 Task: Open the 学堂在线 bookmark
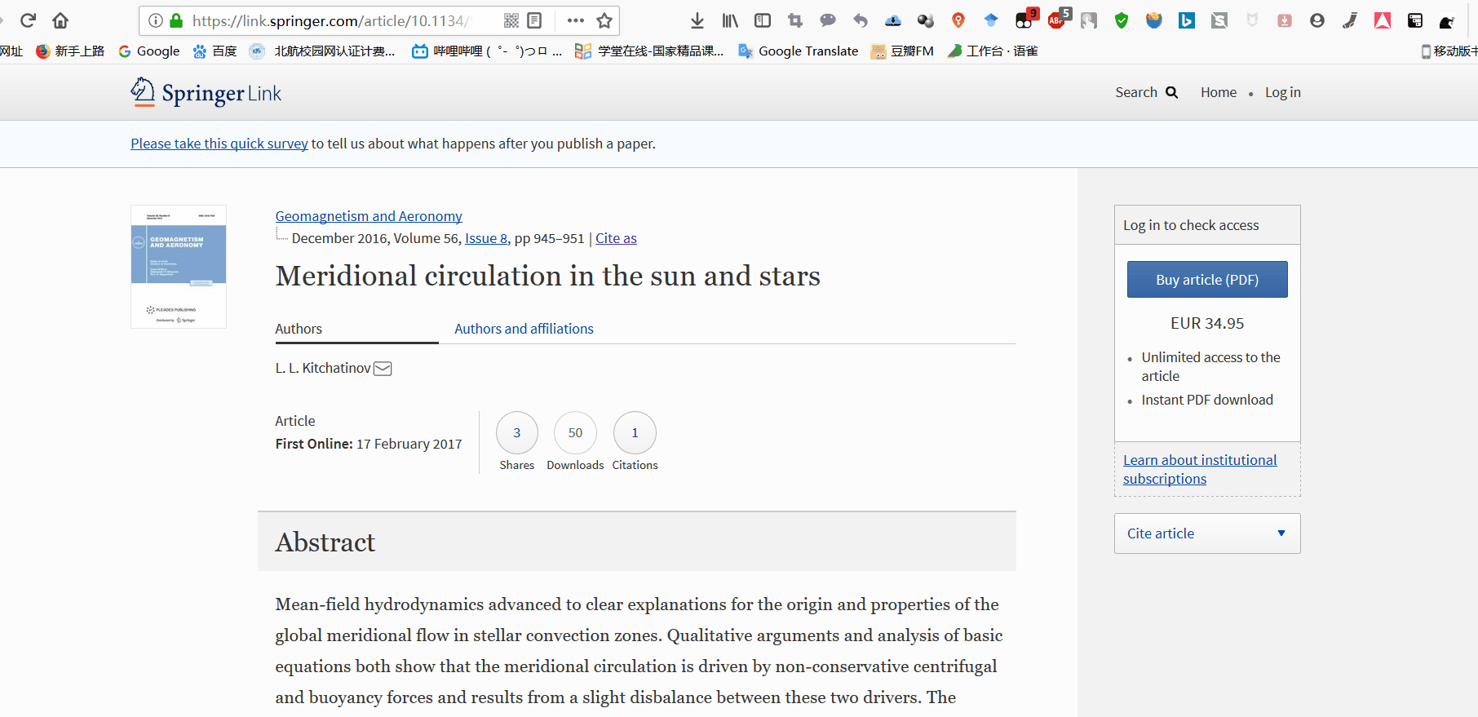point(649,51)
